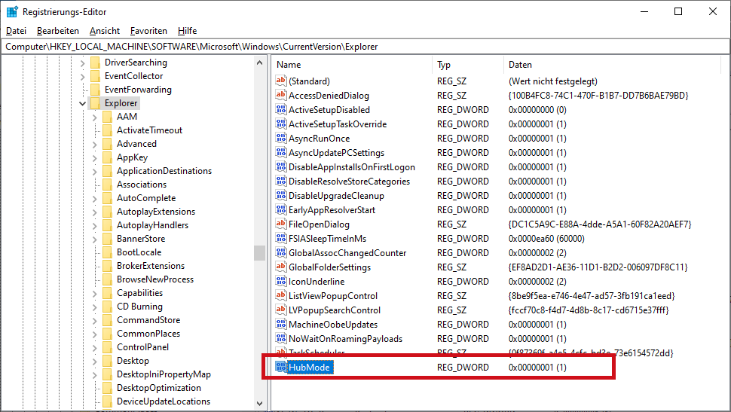Expand the EventCollector key
This screenshot has height=412, width=731.
point(82,76)
